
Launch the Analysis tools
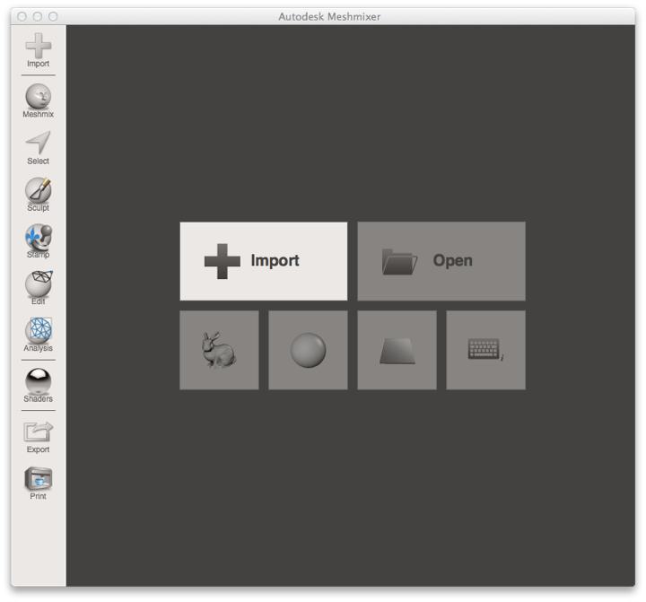(38, 333)
